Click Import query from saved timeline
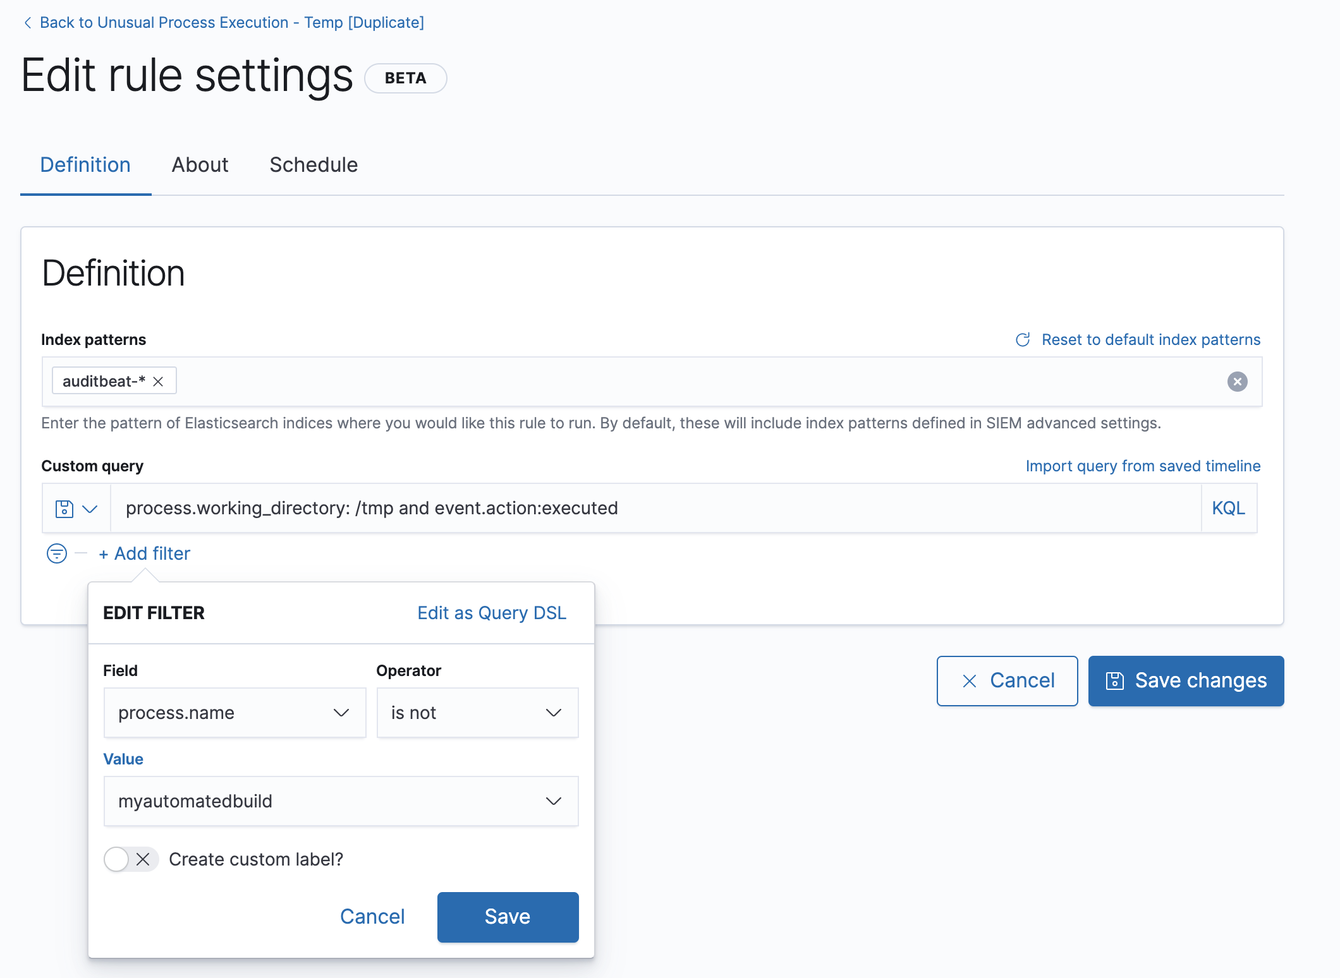 point(1143,466)
